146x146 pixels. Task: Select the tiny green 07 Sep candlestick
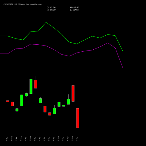point(64,106)
